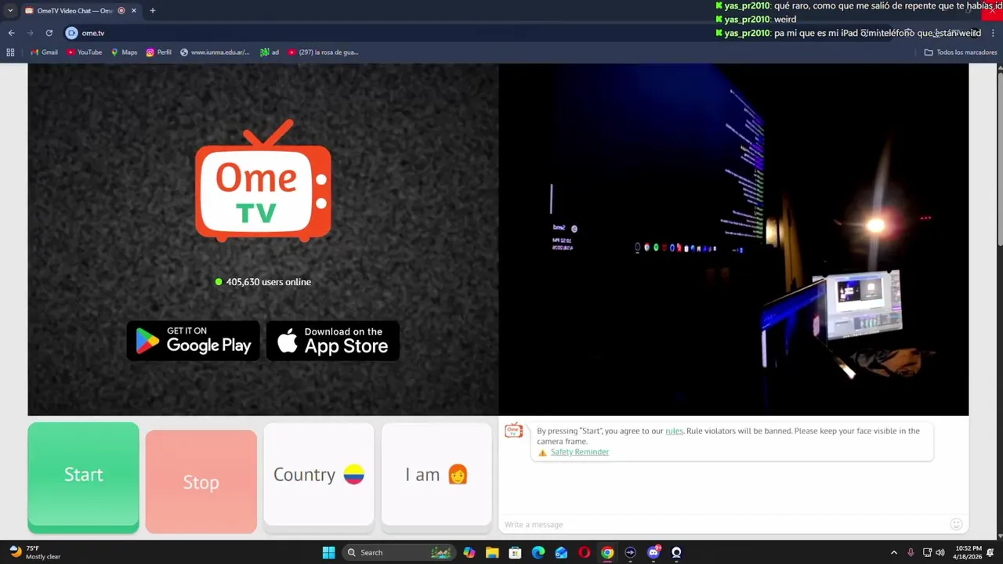
Task: Open the tab search dropdown
Action: 10,11
